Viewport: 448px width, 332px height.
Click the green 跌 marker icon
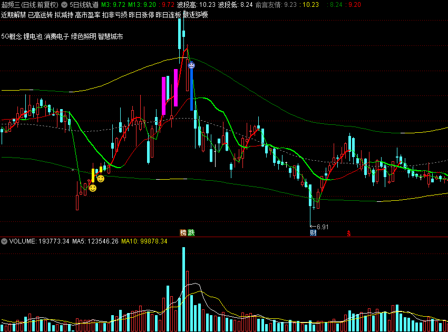point(191,233)
